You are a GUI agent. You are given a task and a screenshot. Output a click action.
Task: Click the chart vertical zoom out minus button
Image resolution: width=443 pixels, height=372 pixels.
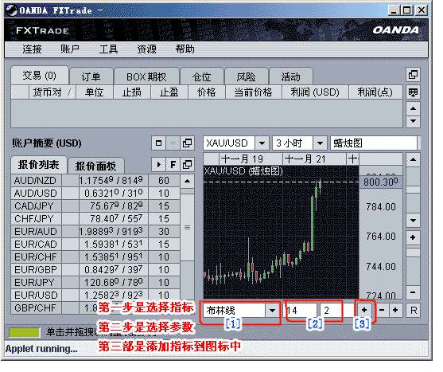(x=413, y=292)
